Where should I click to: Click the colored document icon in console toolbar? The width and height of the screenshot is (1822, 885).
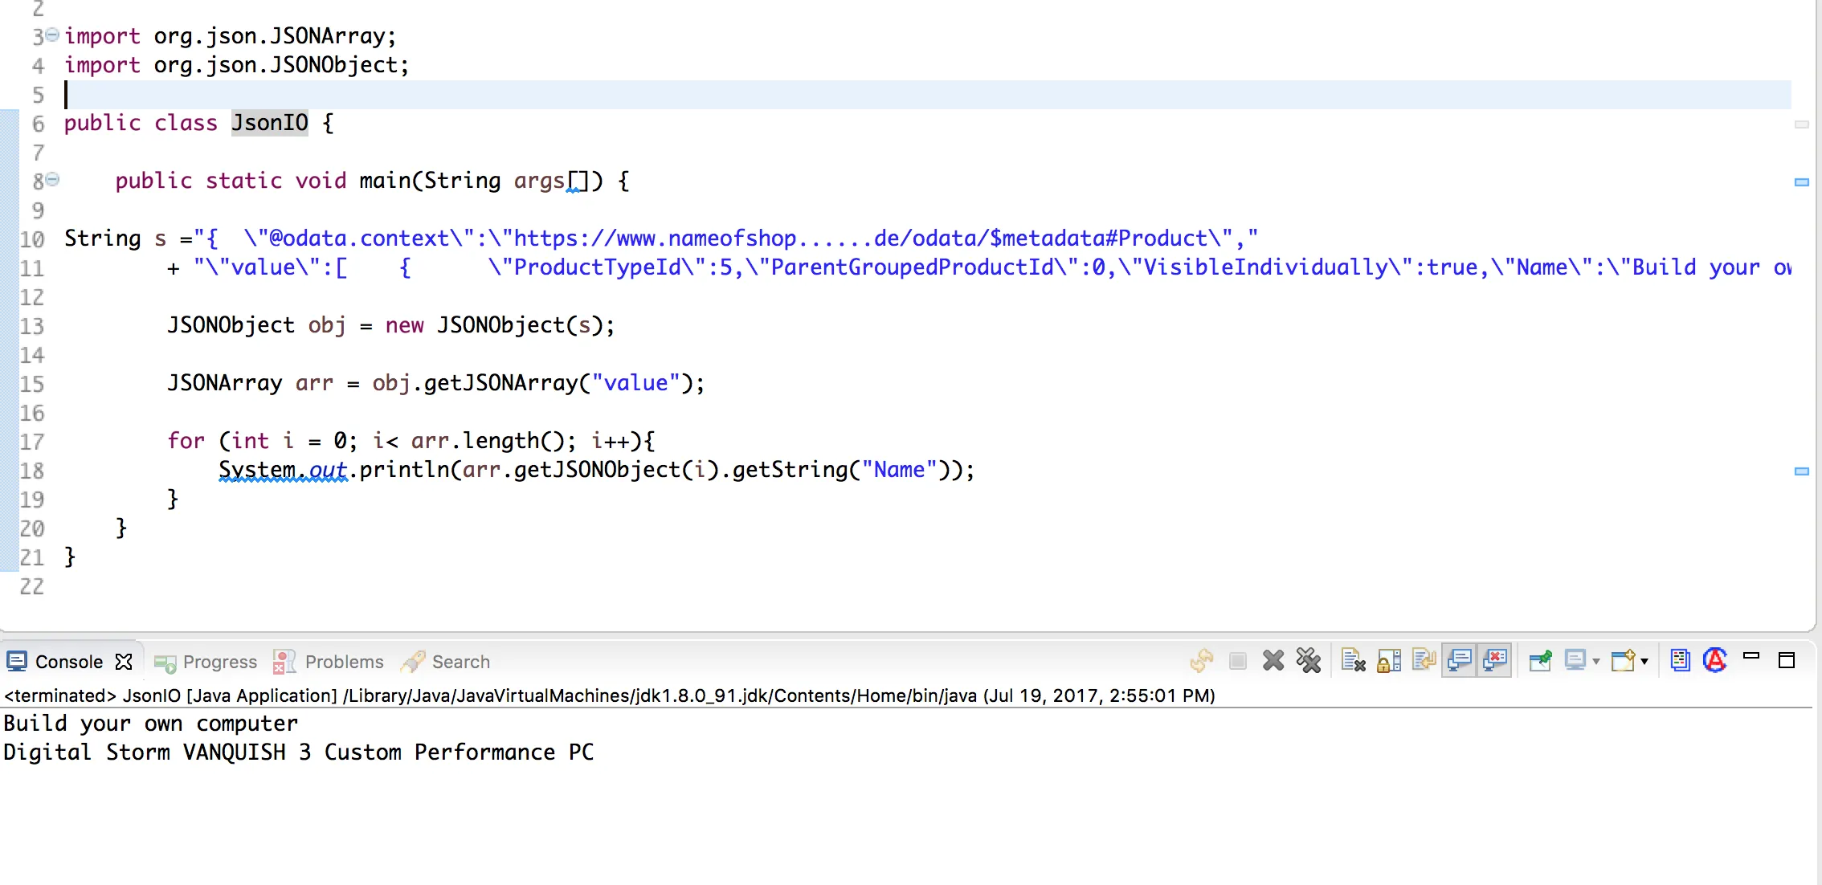tap(1679, 661)
